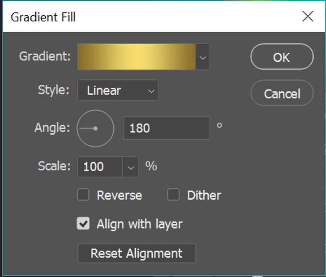Expand the Scale percentage slider arrow

(131, 167)
